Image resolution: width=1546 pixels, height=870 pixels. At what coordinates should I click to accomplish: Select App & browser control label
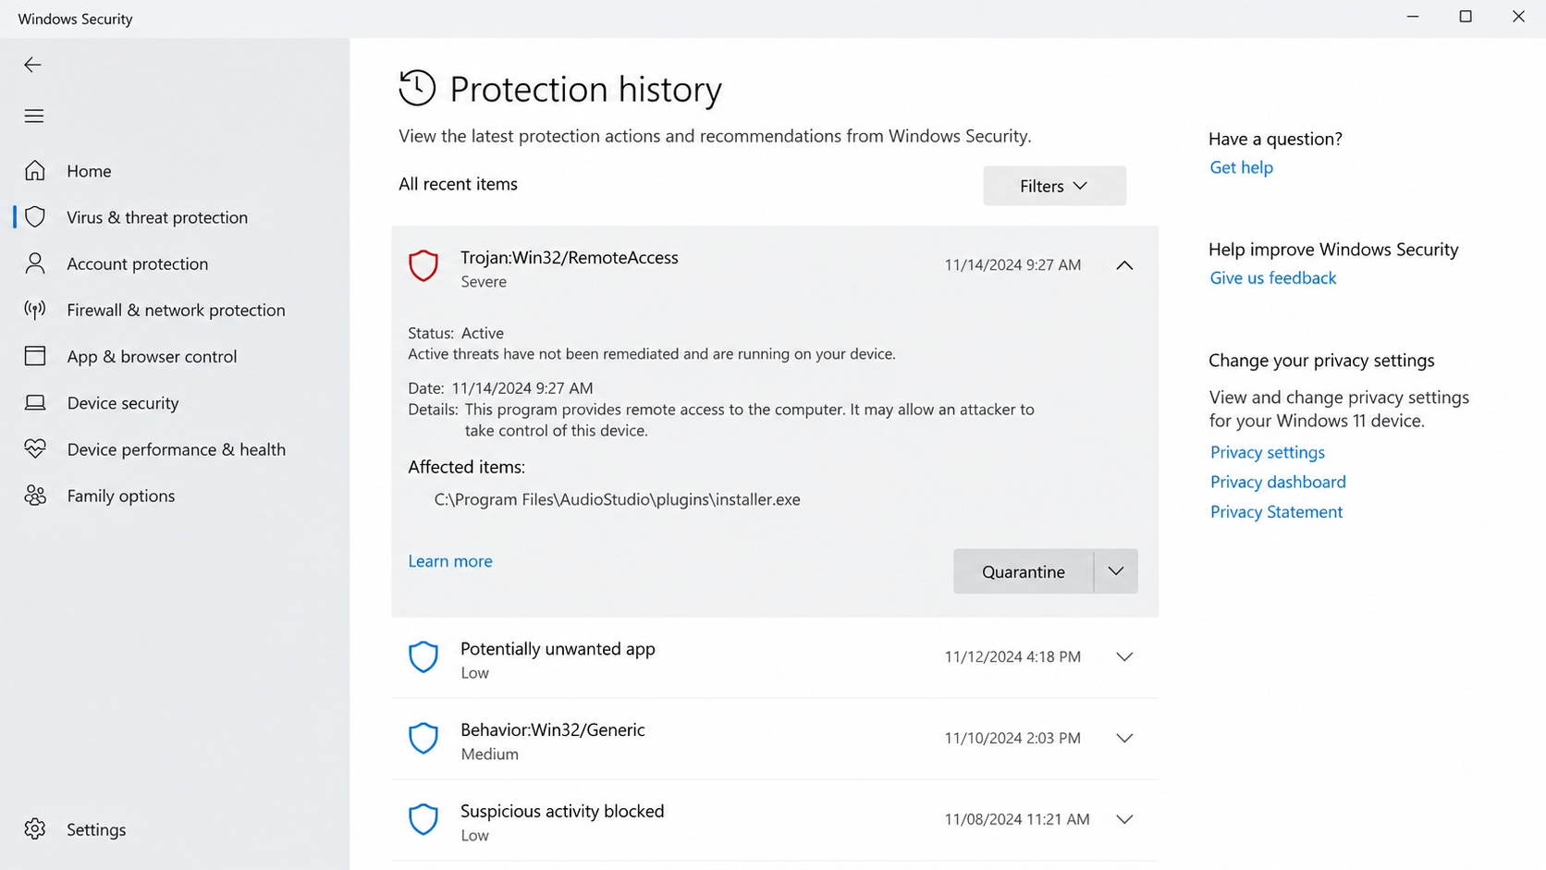[x=152, y=356]
